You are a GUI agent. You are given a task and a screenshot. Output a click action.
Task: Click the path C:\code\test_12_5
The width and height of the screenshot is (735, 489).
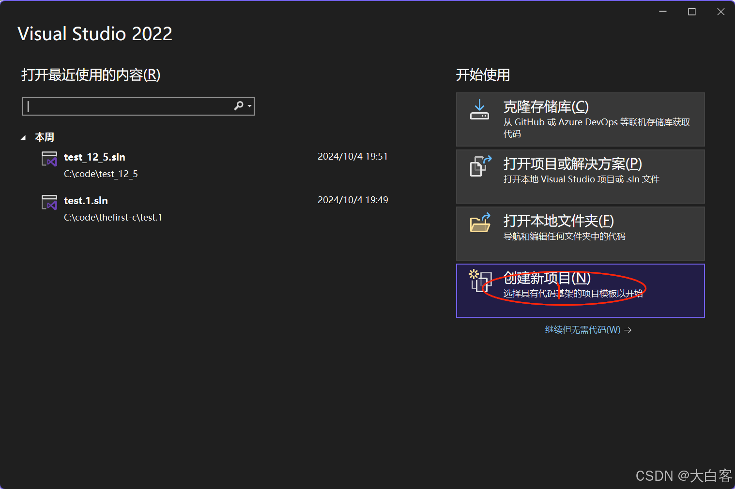coord(101,174)
